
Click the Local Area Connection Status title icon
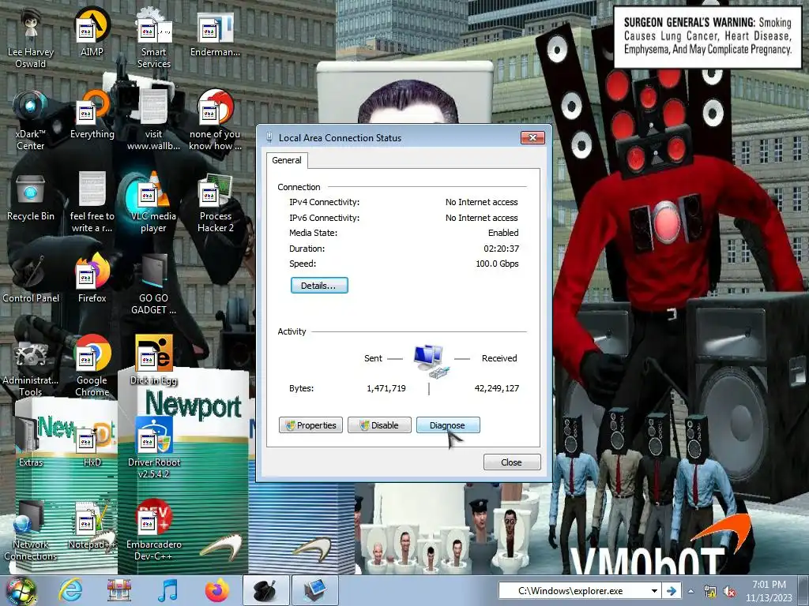269,137
